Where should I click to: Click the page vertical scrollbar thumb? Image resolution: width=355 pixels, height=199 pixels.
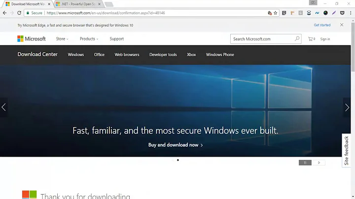tap(353, 47)
